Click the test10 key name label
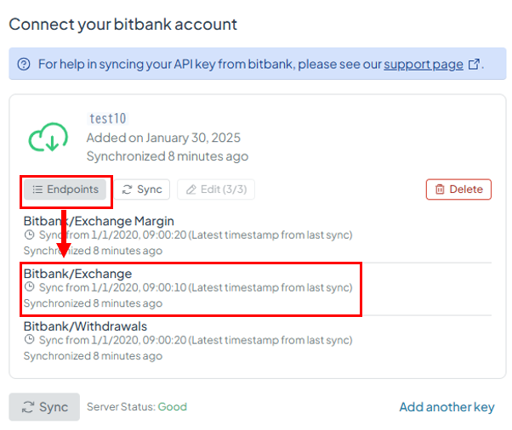This screenshot has width=512, height=430. click(108, 118)
